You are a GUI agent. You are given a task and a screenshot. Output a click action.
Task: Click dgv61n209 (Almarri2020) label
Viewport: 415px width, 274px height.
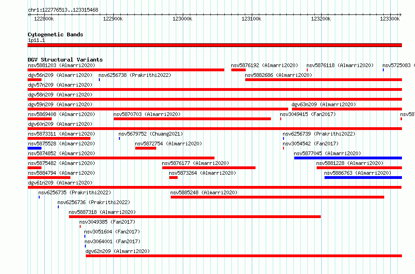[60, 183]
